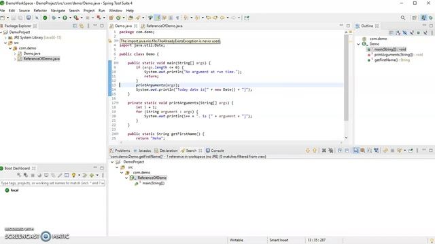Toggle folding at line 17 printArguments

pos(118,103)
